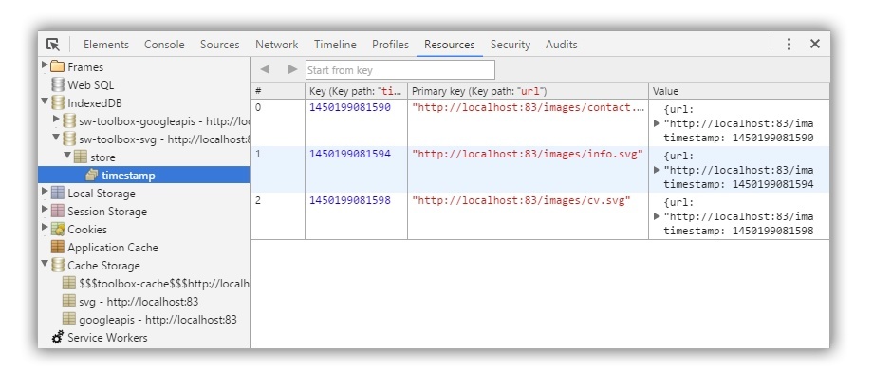Switch to the Timeline tab
This screenshot has height=389, width=873.
[335, 45]
